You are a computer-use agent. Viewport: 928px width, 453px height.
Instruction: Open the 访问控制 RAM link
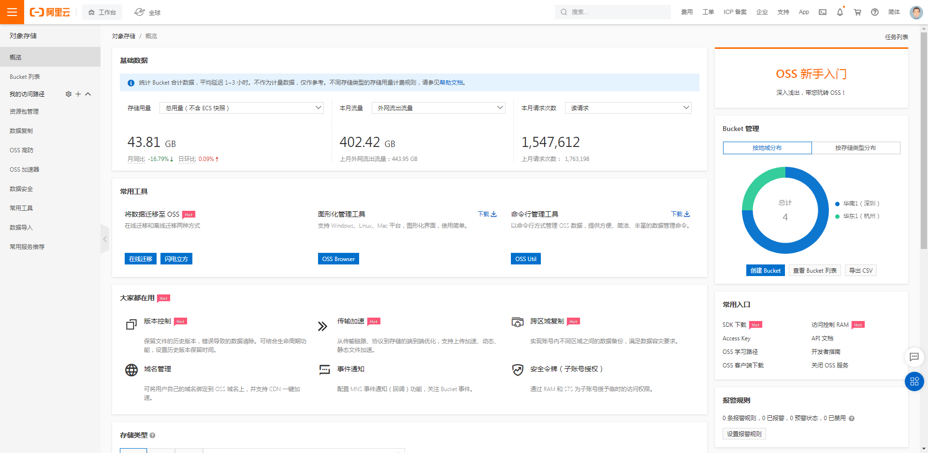[830, 325]
